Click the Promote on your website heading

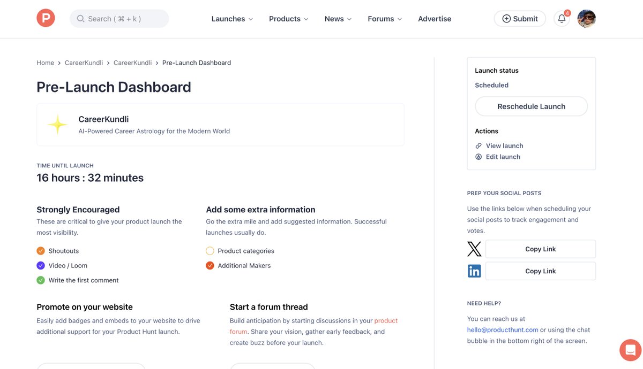(x=85, y=307)
